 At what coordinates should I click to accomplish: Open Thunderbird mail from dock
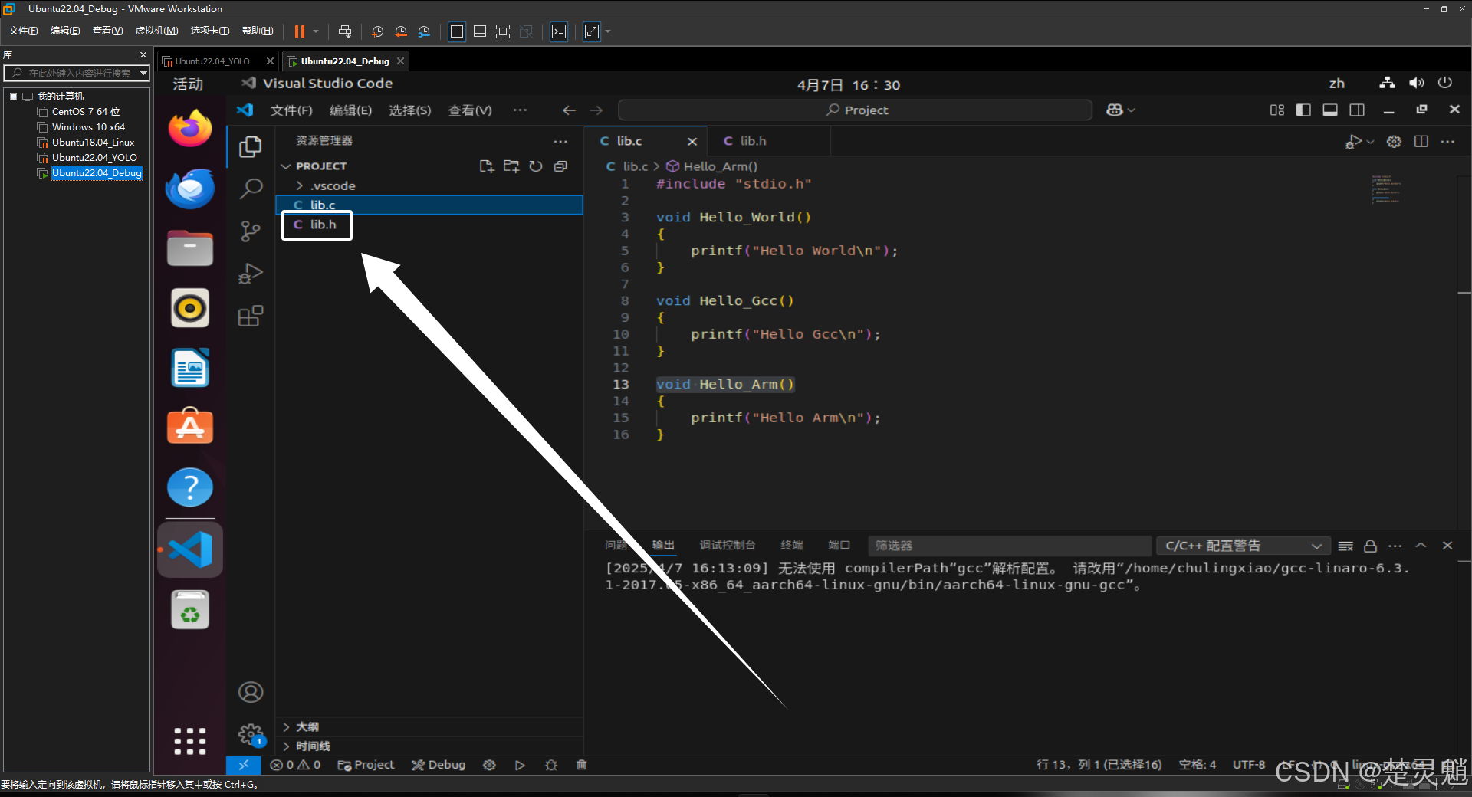coord(190,189)
